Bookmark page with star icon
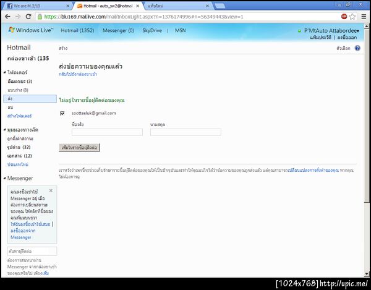 (x=352, y=16)
